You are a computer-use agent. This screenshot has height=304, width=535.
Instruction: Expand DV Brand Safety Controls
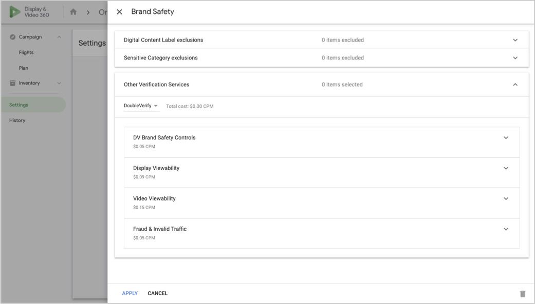[x=506, y=138]
